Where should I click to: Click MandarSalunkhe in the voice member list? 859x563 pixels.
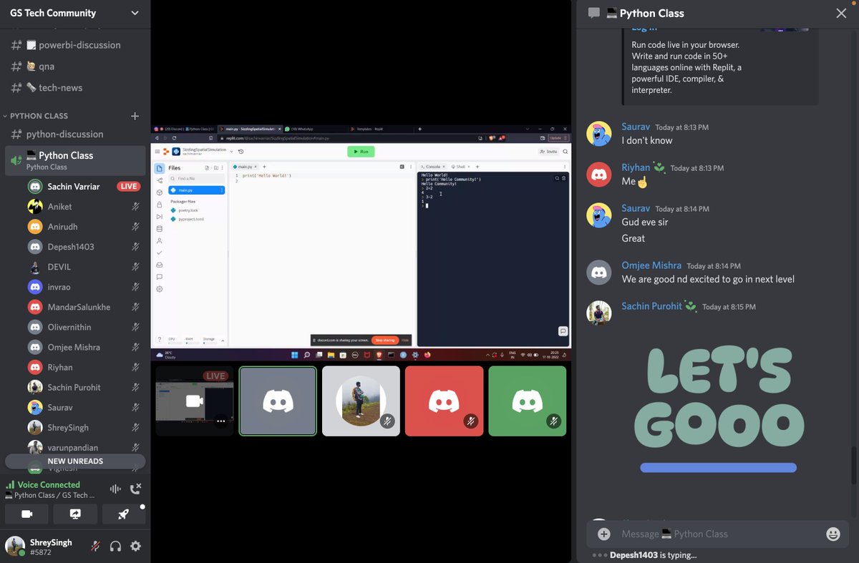[82, 307]
